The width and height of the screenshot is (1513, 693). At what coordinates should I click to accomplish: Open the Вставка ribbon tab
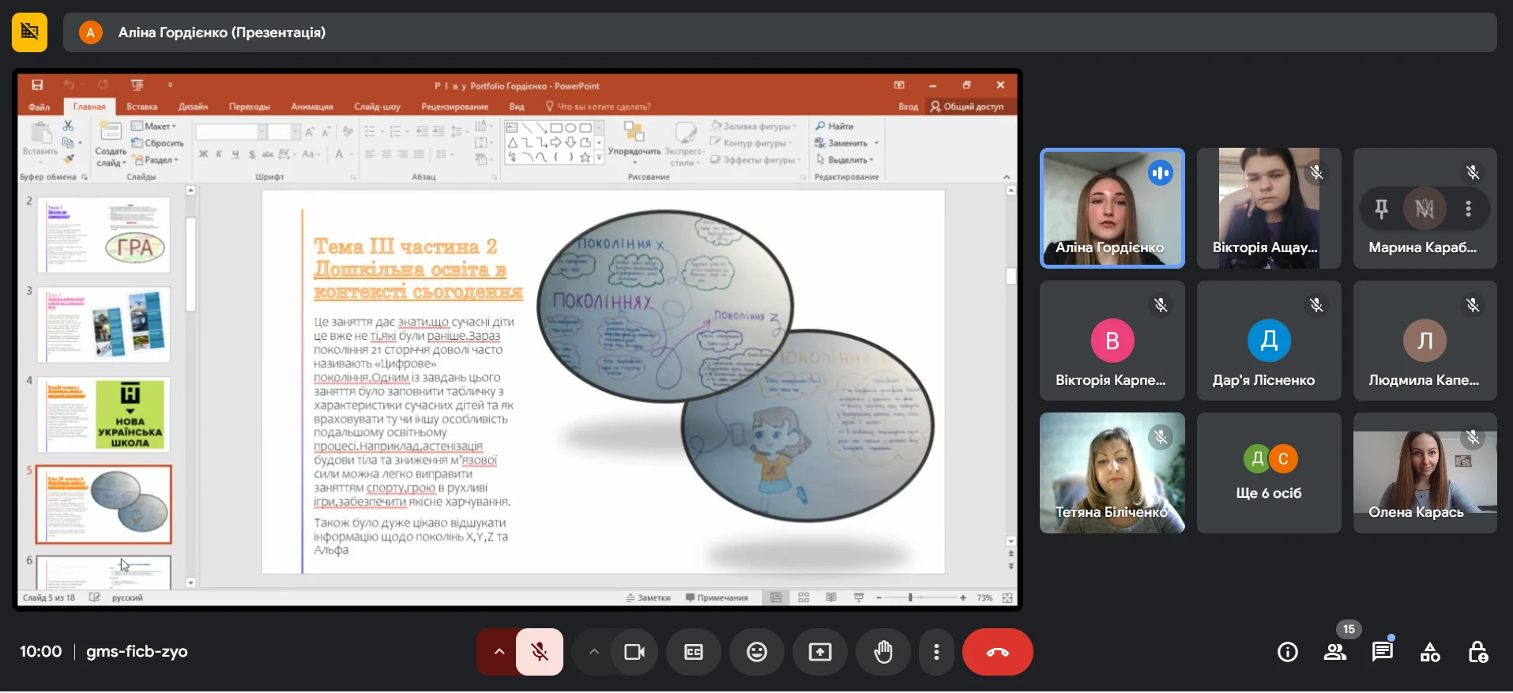point(141,107)
